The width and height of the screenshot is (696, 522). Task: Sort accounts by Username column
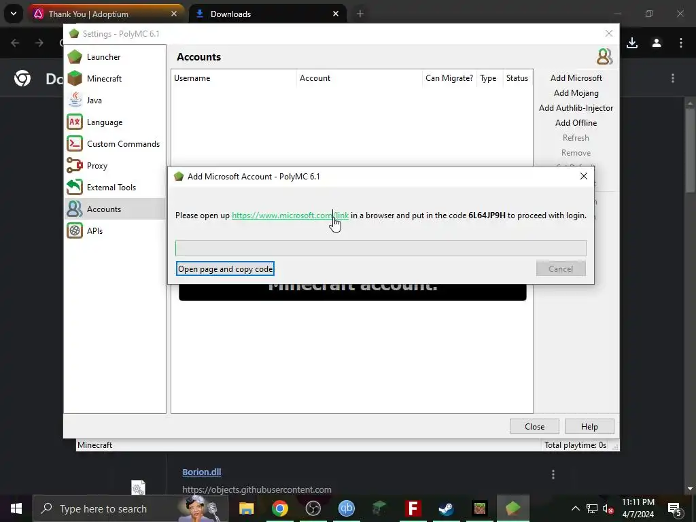click(234, 78)
